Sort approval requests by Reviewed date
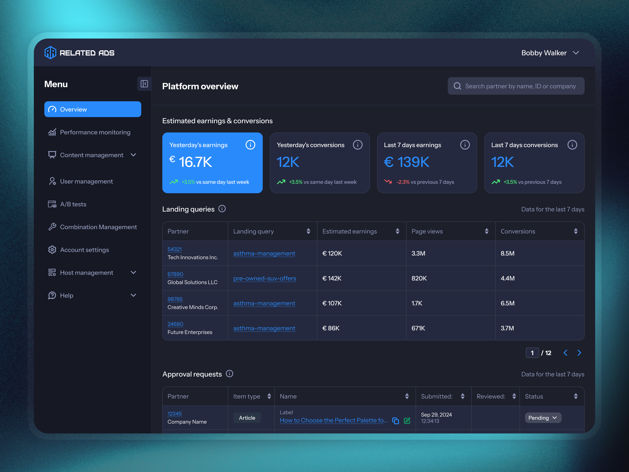The width and height of the screenshot is (629, 472). (514, 396)
